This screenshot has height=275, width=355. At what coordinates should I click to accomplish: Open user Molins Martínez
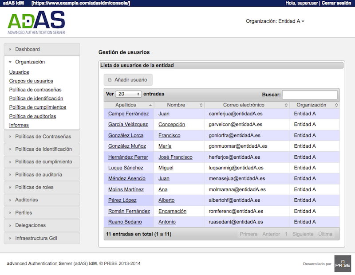tap(126, 189)
